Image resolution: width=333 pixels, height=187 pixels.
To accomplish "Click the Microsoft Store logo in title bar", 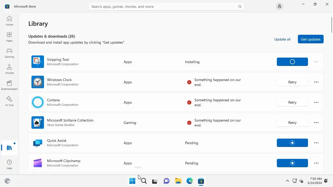I will point(7,6).
